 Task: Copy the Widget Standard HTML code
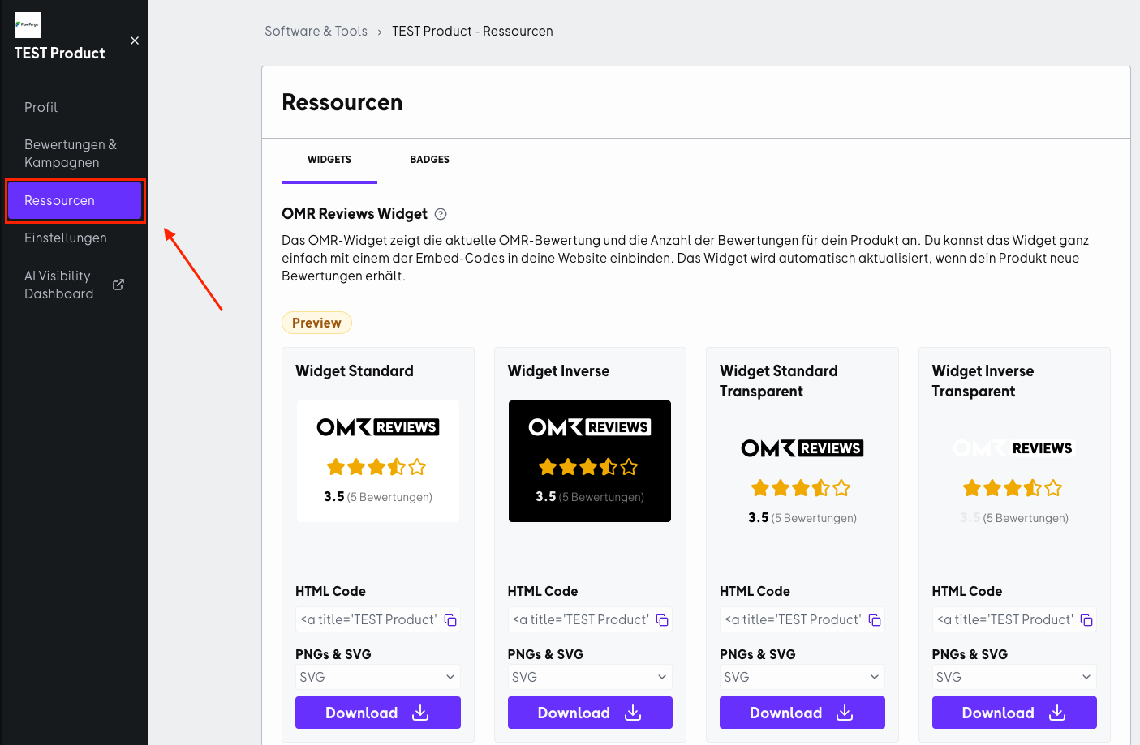(x=450, y=620)
